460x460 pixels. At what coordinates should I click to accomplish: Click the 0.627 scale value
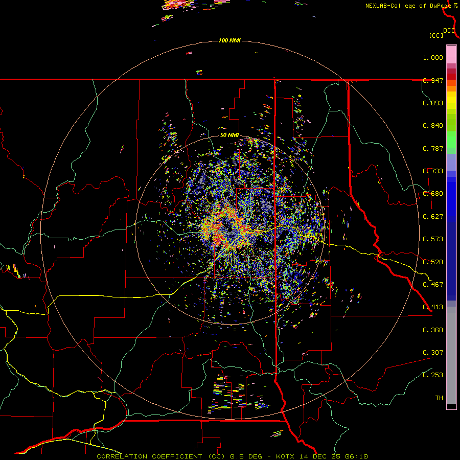pos(433,217)
